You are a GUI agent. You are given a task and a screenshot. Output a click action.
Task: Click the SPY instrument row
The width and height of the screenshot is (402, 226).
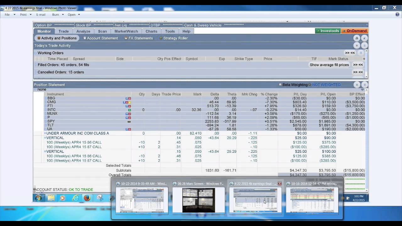[x=204, y=121]
